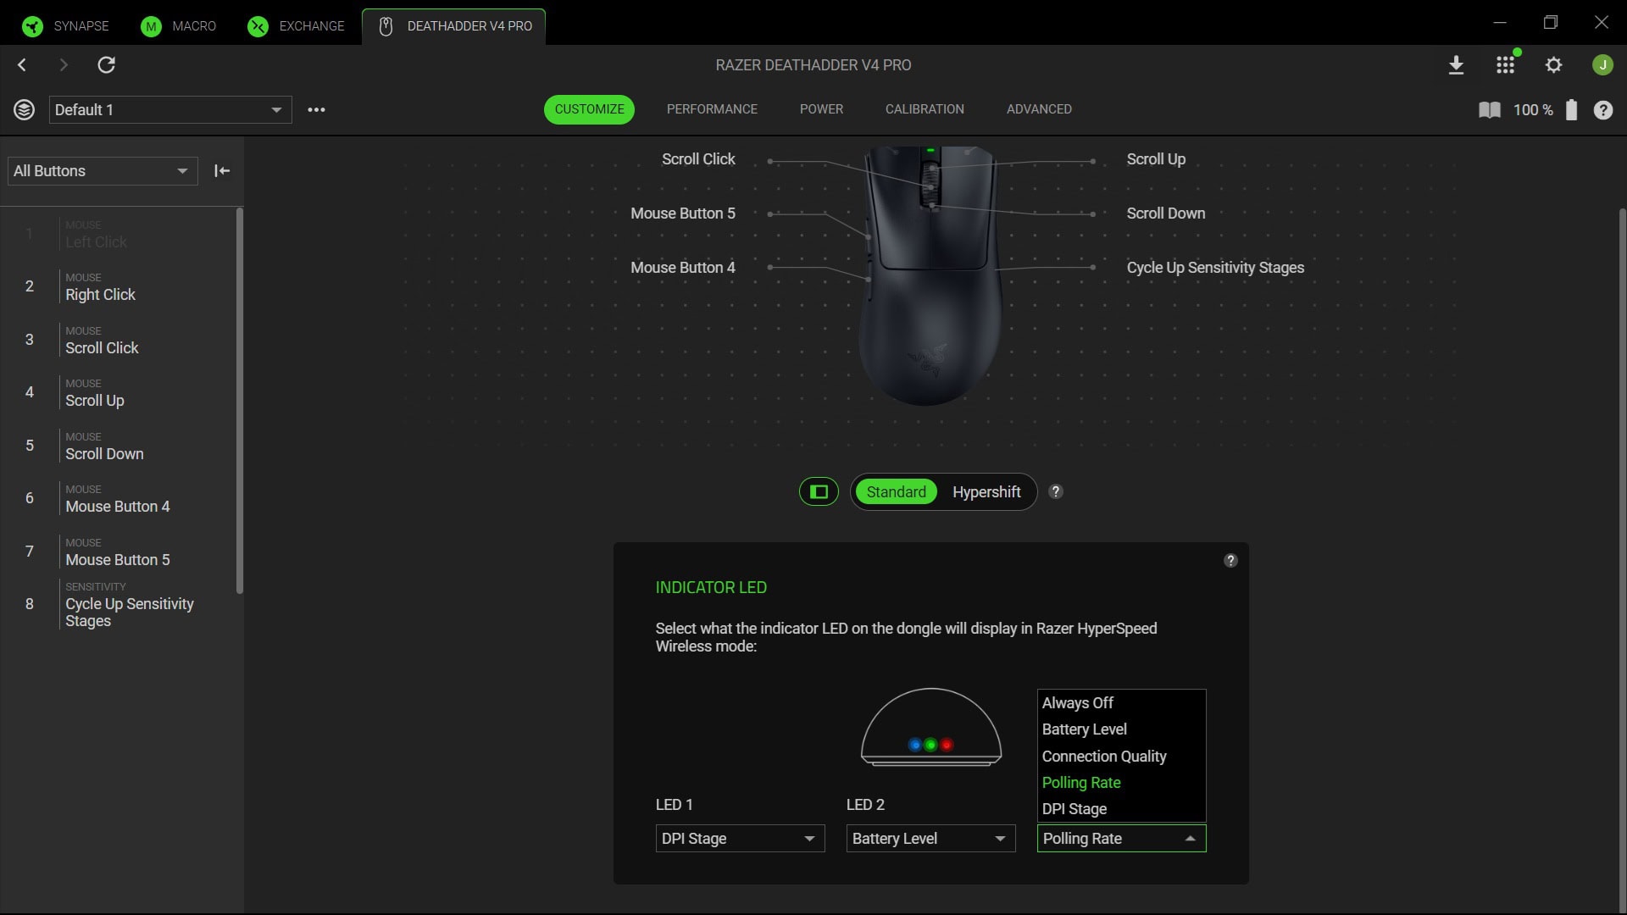
Task: Open Indicator LED panel help icon
Action: tap(1230, 561)
